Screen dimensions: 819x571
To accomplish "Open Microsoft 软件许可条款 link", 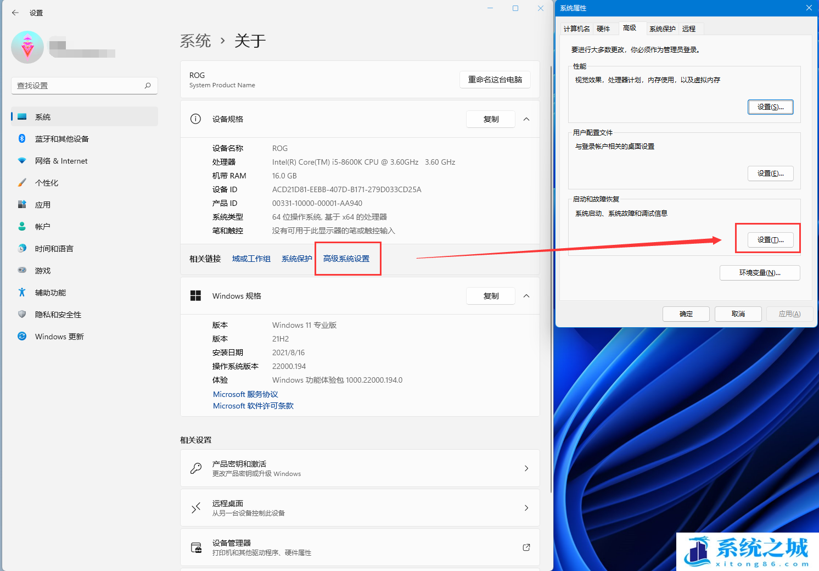I will click(253, 406).
